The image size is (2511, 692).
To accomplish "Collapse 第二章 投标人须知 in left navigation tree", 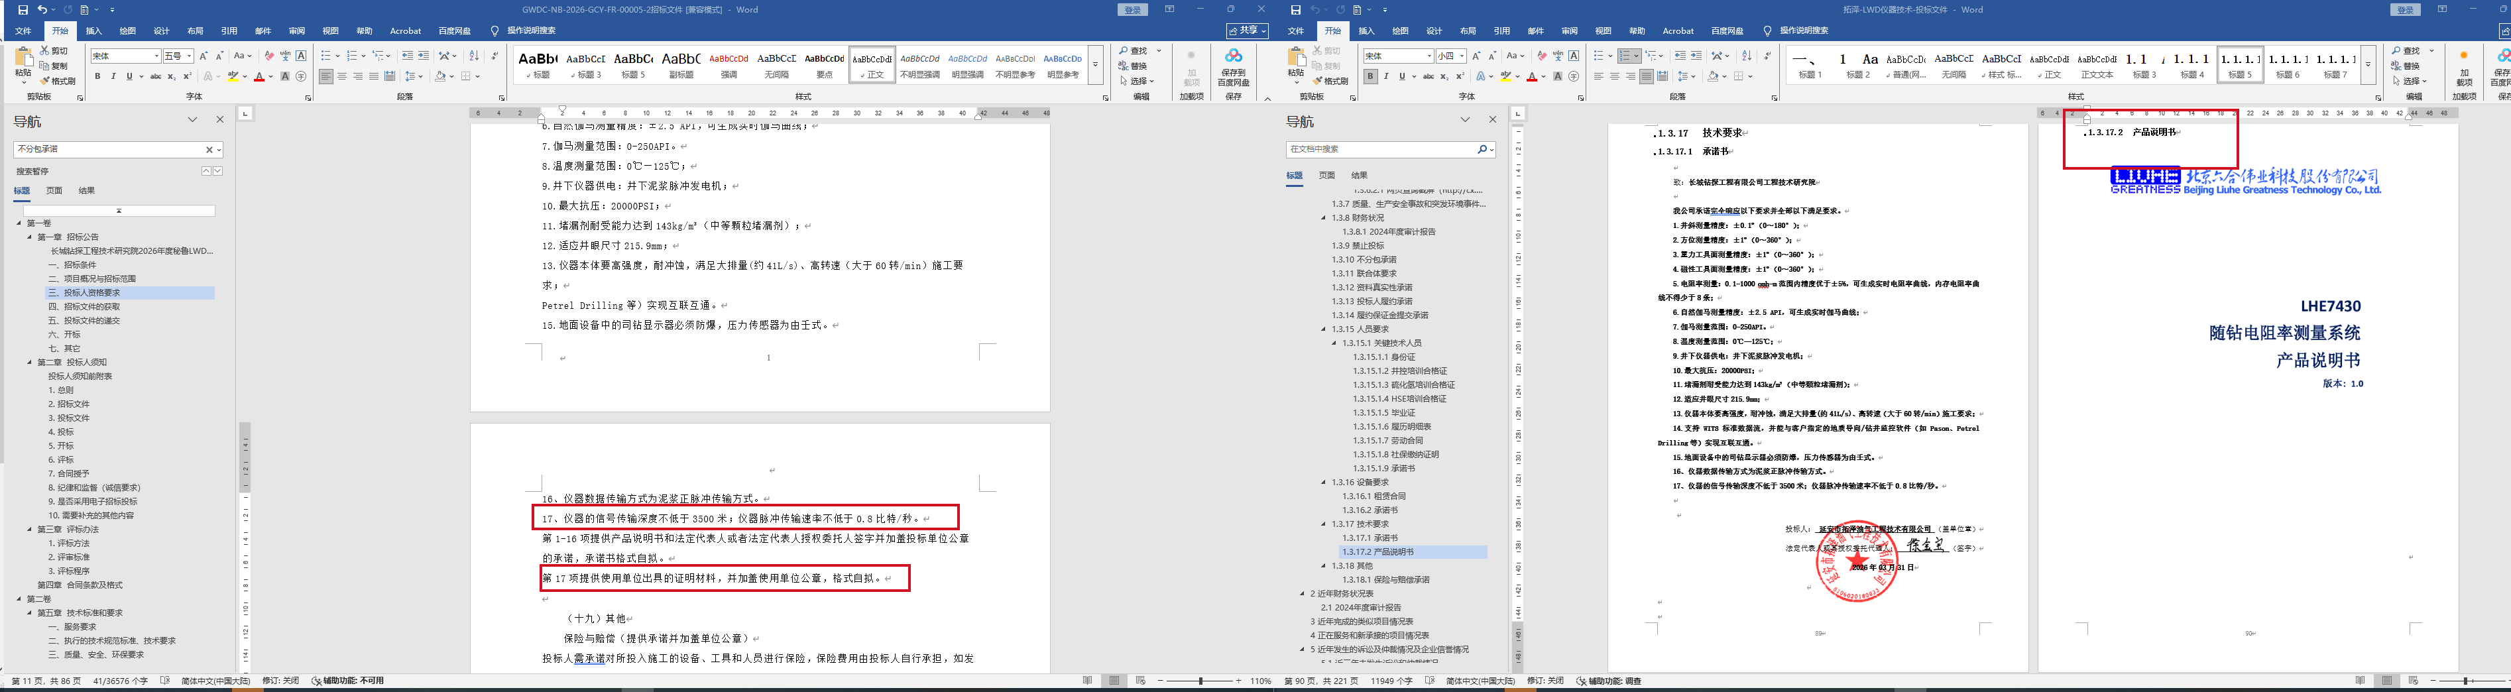I will tap(30, 363).
